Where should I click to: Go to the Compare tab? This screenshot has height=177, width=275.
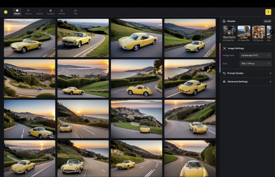pyautogui.click(x=50, y=12)
